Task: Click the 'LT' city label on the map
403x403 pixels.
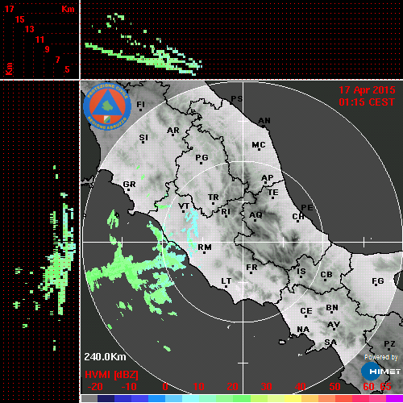Action: click(226, 281)
